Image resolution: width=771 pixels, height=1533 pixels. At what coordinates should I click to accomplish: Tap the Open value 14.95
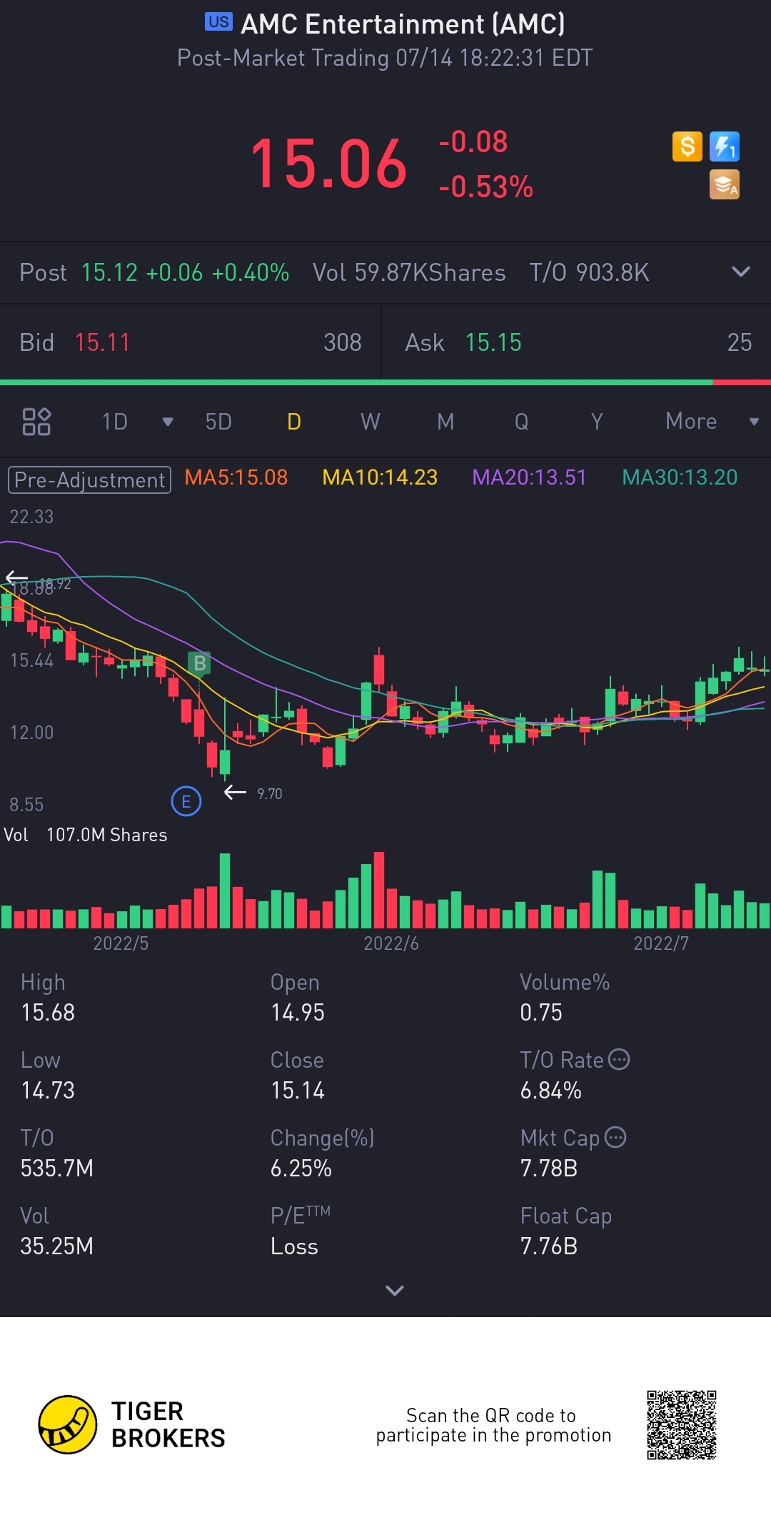coord(298,1013)
